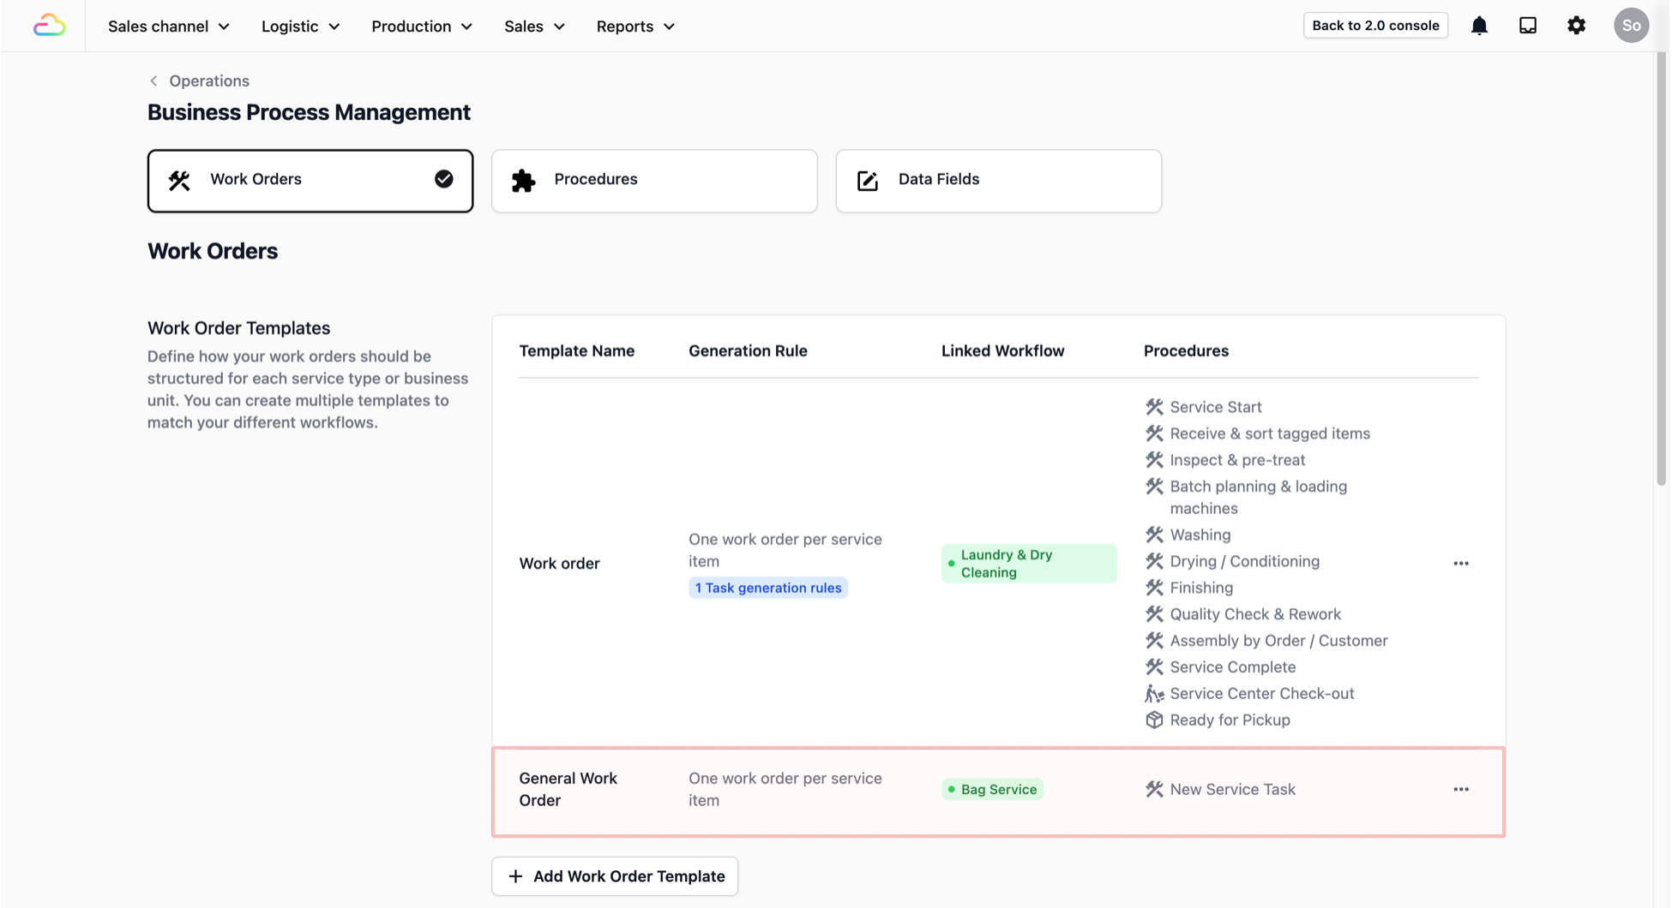
Task: Click the Work Order Templates section title
Action: pyautogui.click(x=238, y=328)
